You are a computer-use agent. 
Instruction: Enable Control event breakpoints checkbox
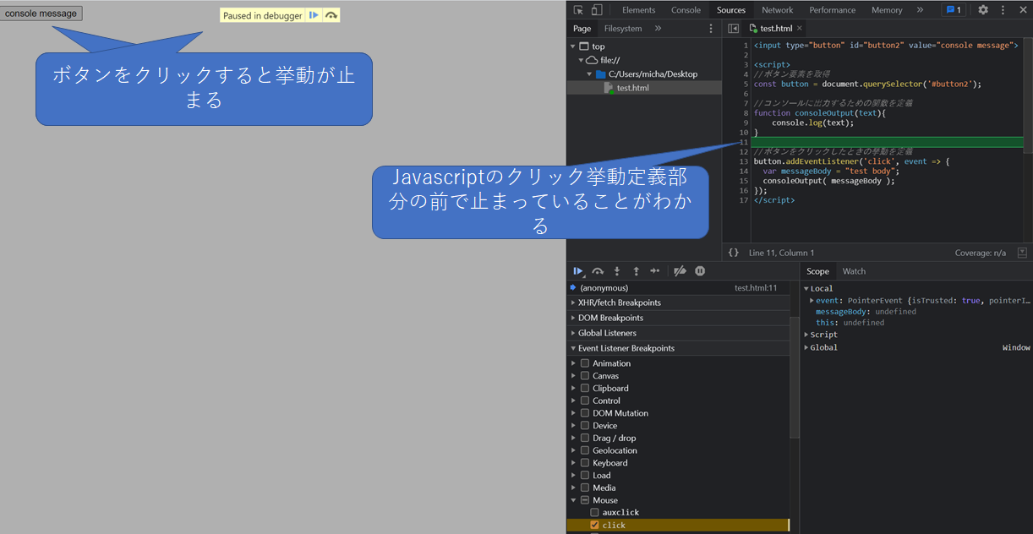(585, 400)
